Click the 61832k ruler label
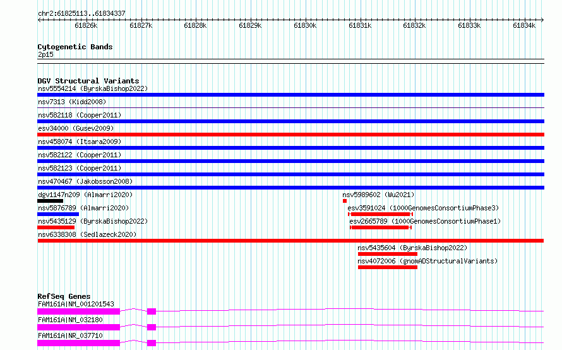Screen dimensions: 562x350 coord(414,25)
